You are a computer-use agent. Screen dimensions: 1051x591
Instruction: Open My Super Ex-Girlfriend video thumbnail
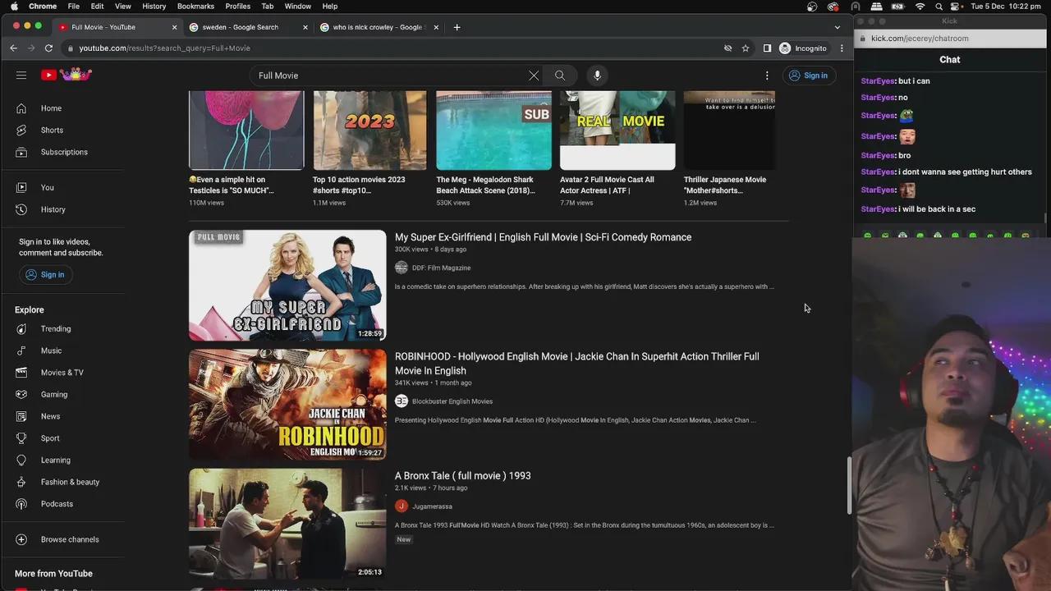click(287, 285)
